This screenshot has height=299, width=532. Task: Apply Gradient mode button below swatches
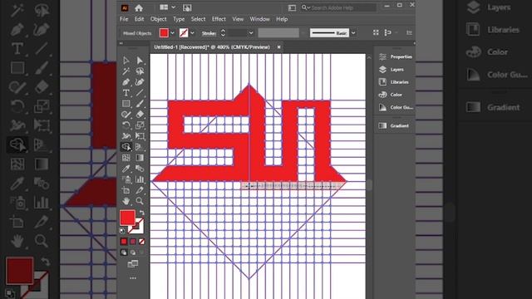click(133, 242)
